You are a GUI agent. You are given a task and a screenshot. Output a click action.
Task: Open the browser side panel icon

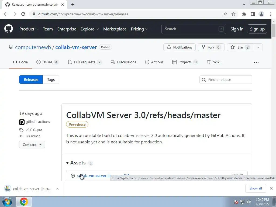(253, 14)
